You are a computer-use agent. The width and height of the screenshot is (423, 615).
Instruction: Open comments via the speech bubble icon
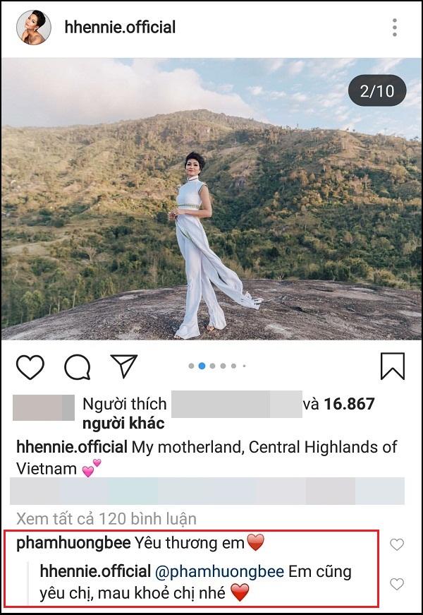click(78, 366)
